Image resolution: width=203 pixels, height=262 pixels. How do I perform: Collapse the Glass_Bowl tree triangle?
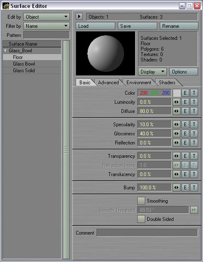(x=5, y=51)
